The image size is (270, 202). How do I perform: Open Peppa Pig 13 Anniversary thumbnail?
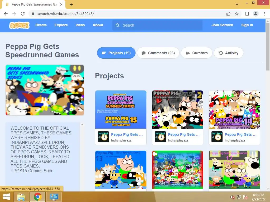(121, 170)
